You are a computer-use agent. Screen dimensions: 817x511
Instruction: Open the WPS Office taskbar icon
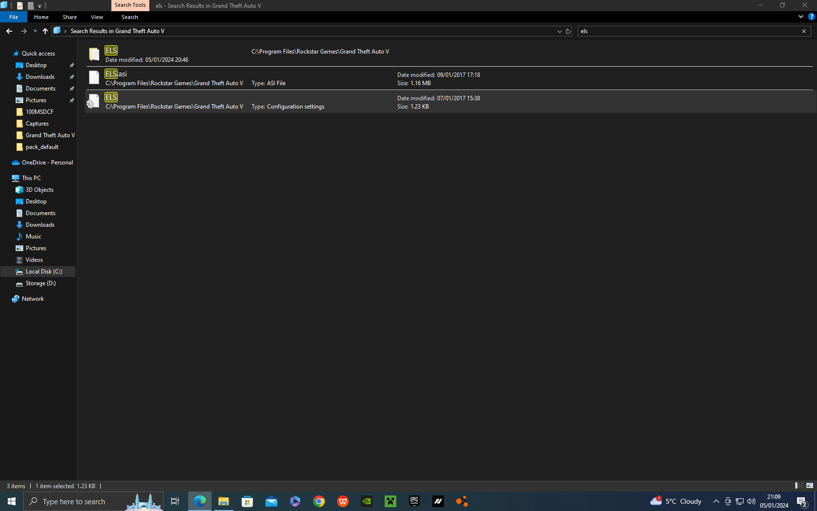(343, 501)
